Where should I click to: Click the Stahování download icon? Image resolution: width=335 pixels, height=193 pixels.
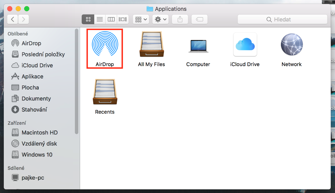(x=15, y=110)
